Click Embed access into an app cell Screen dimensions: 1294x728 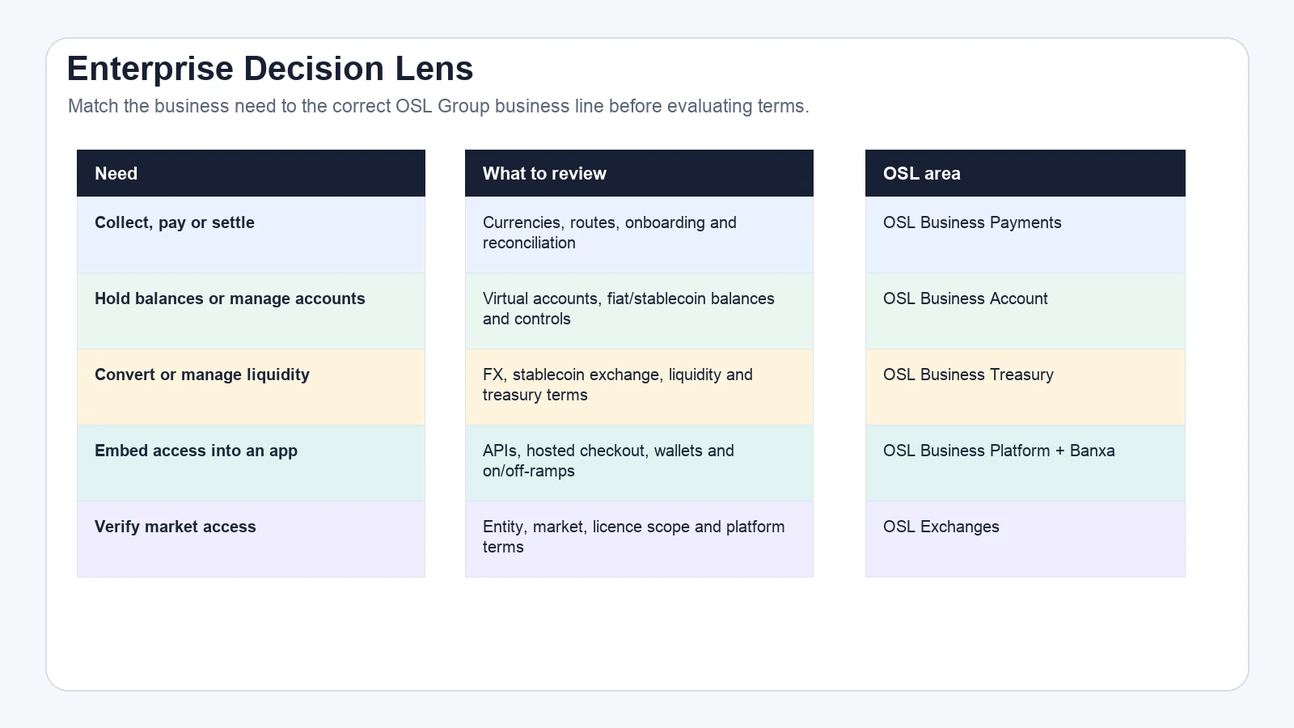tap(251, 463)
